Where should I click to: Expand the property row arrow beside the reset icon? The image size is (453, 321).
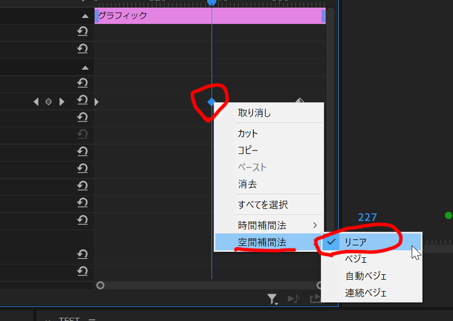[x=96, y=101]
